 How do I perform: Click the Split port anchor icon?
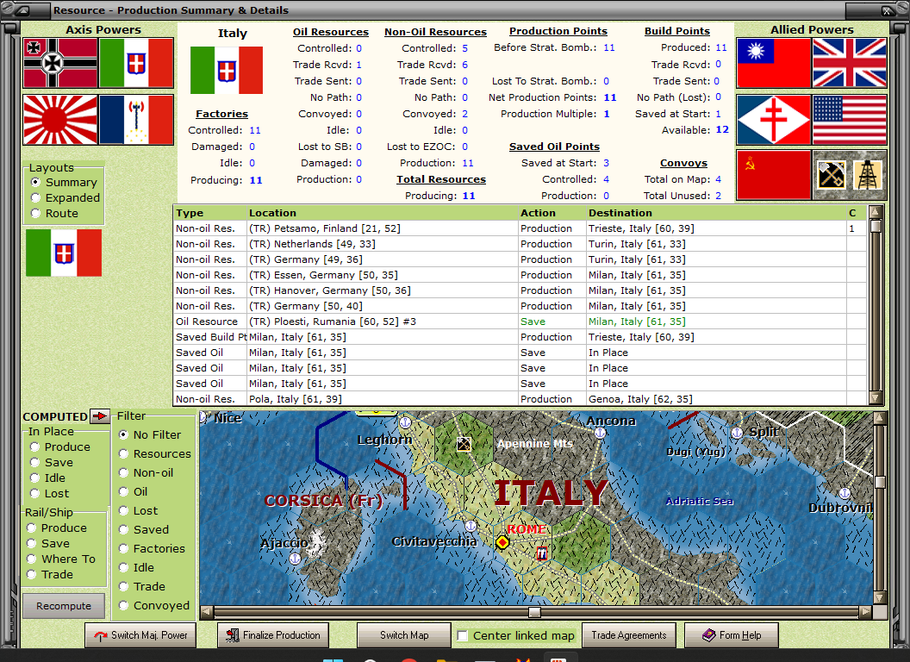[737, 433]
